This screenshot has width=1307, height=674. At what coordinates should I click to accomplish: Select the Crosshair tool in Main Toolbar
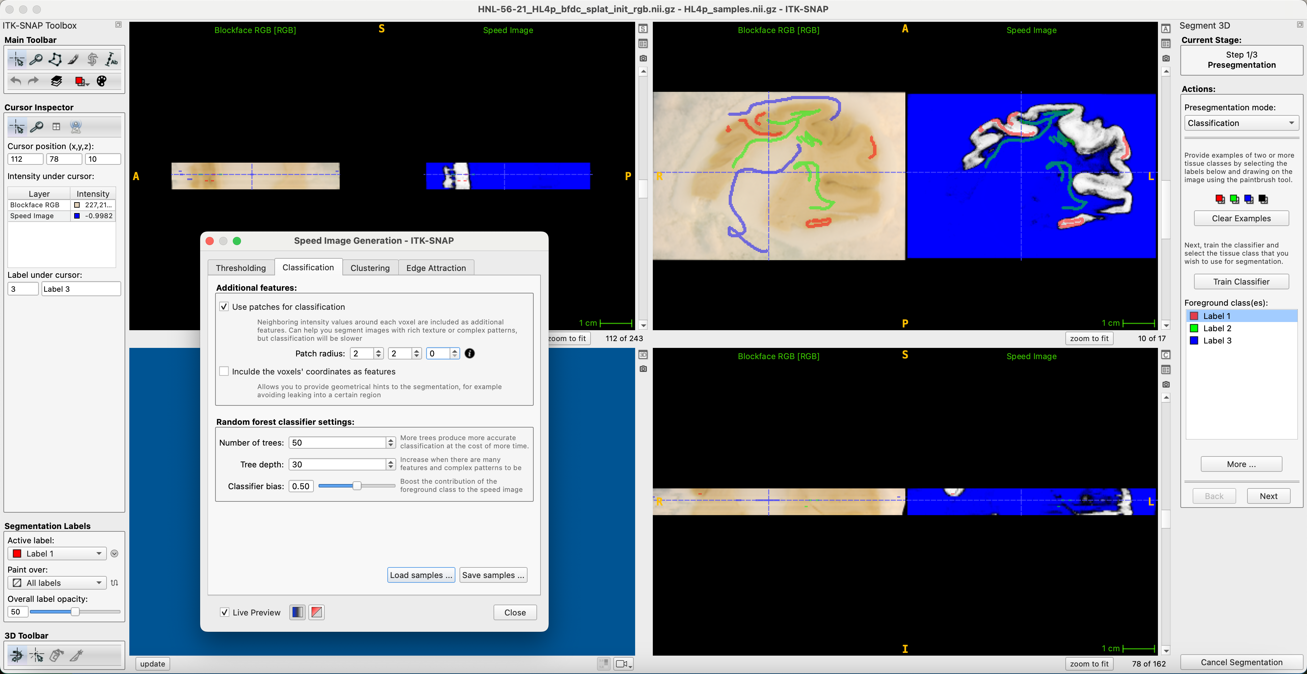17,60
